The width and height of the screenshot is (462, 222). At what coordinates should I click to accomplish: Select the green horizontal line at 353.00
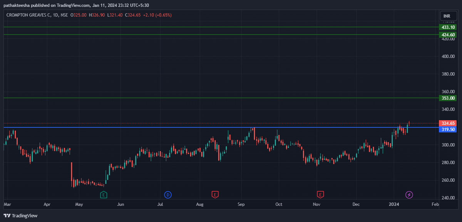point(221,98)
